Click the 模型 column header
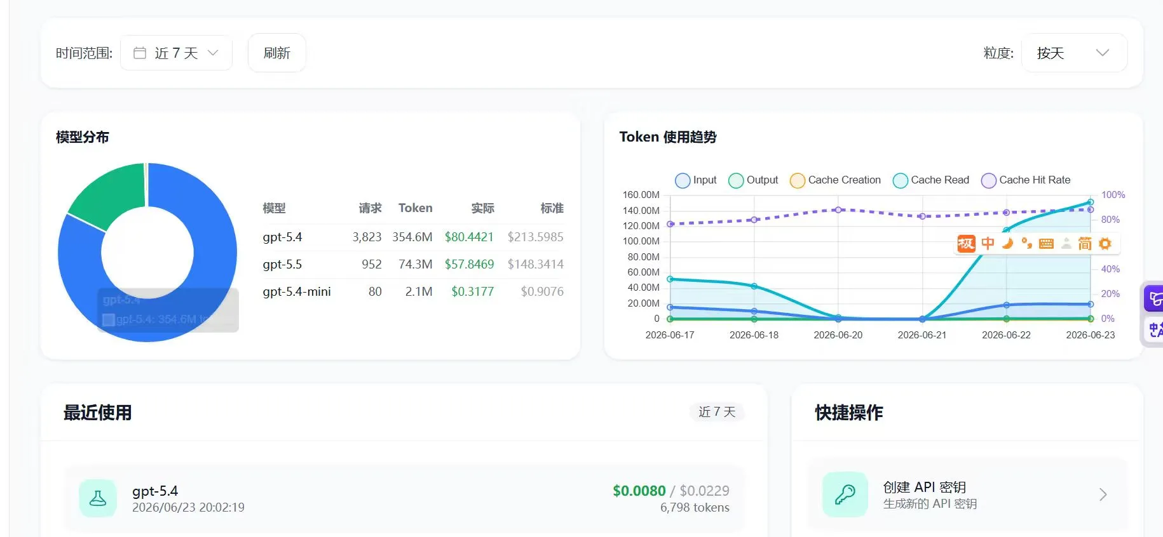The height and width of the screenshot is (537, 1163). [x=274, y=208]
